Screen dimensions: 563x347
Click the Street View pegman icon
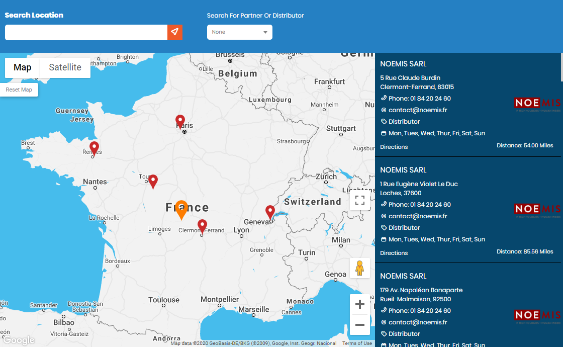point(360,268)
